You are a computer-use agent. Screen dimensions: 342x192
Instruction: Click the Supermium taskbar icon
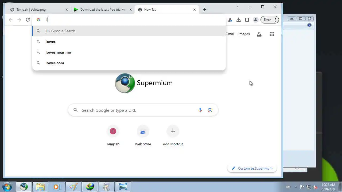click(24, 187)
